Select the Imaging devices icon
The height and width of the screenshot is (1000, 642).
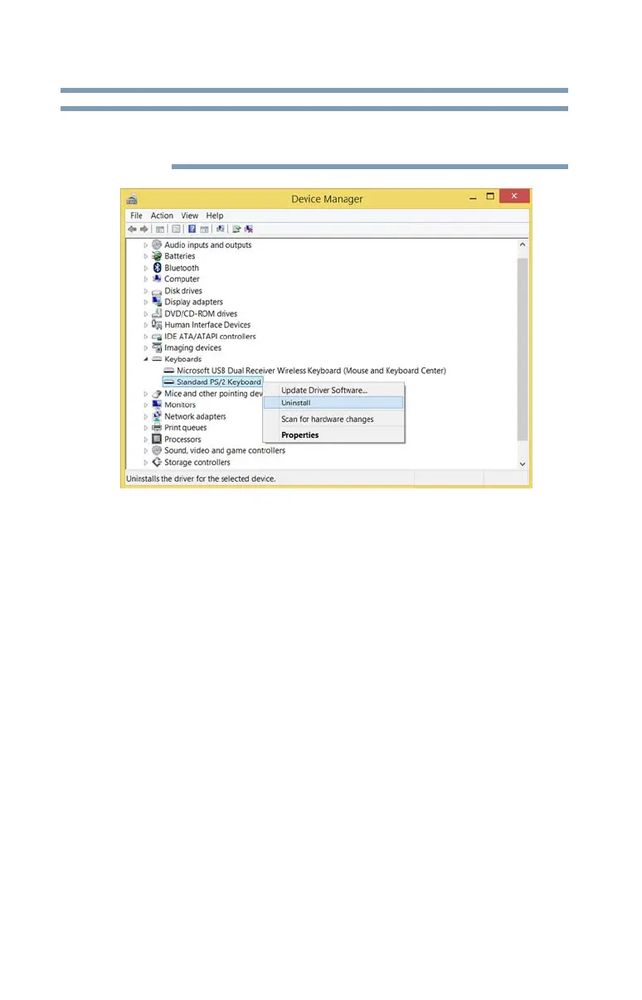pyautogui.click(x=157, y=348)
